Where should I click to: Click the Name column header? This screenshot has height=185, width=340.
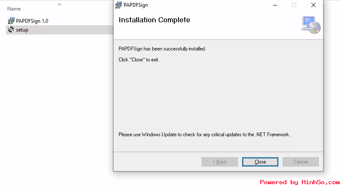14,9
